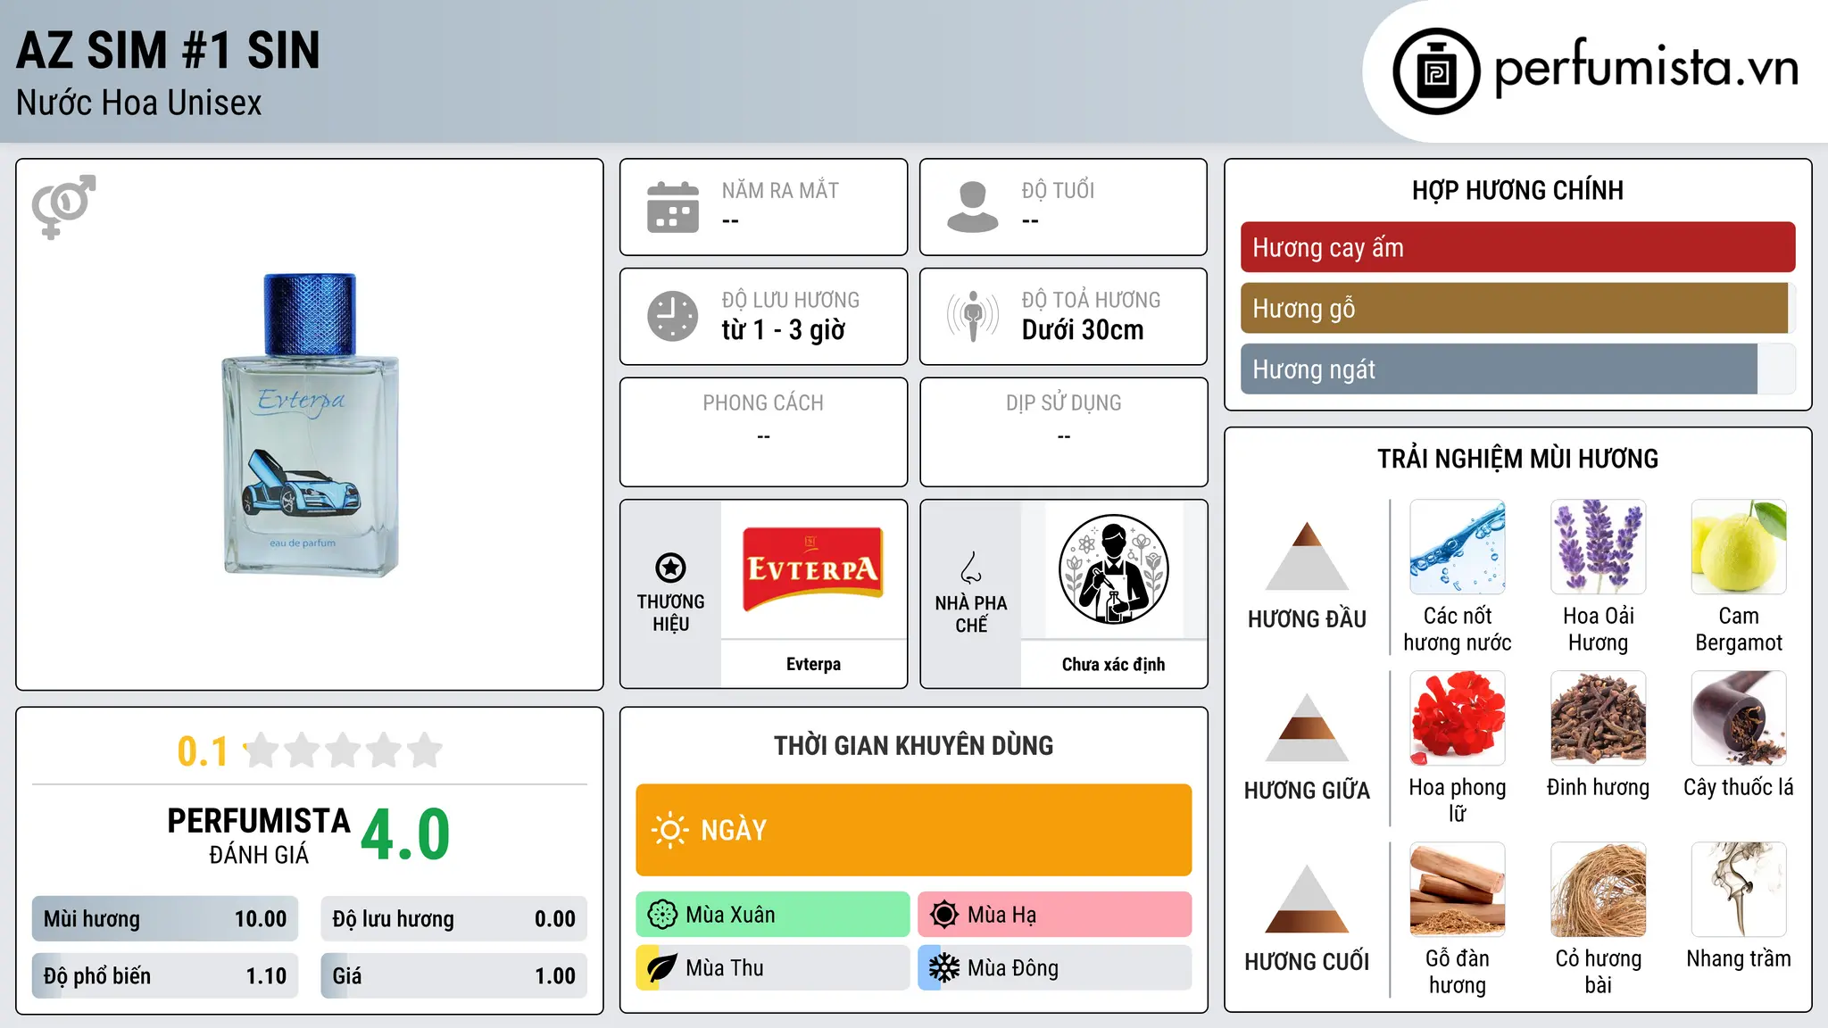
Task: Select the Đinh hương clove image
Action: coord(1598,718)
